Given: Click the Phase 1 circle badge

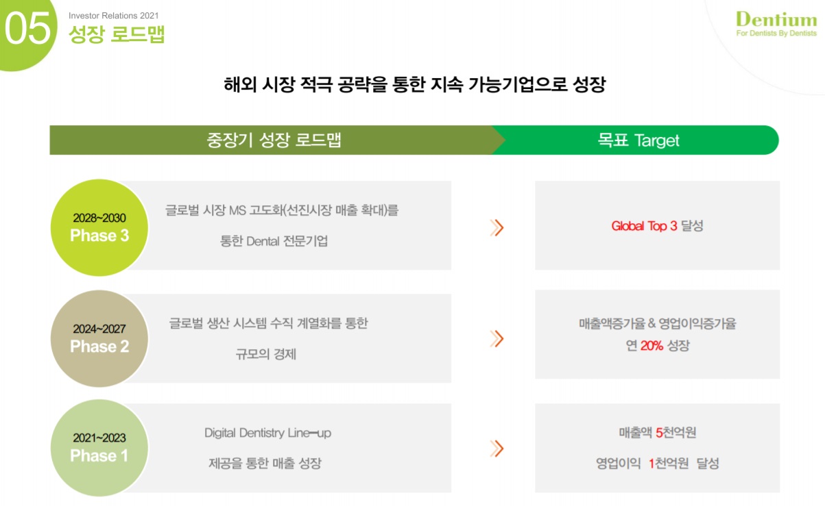Looking at the screenshot, I should (99, 447).
